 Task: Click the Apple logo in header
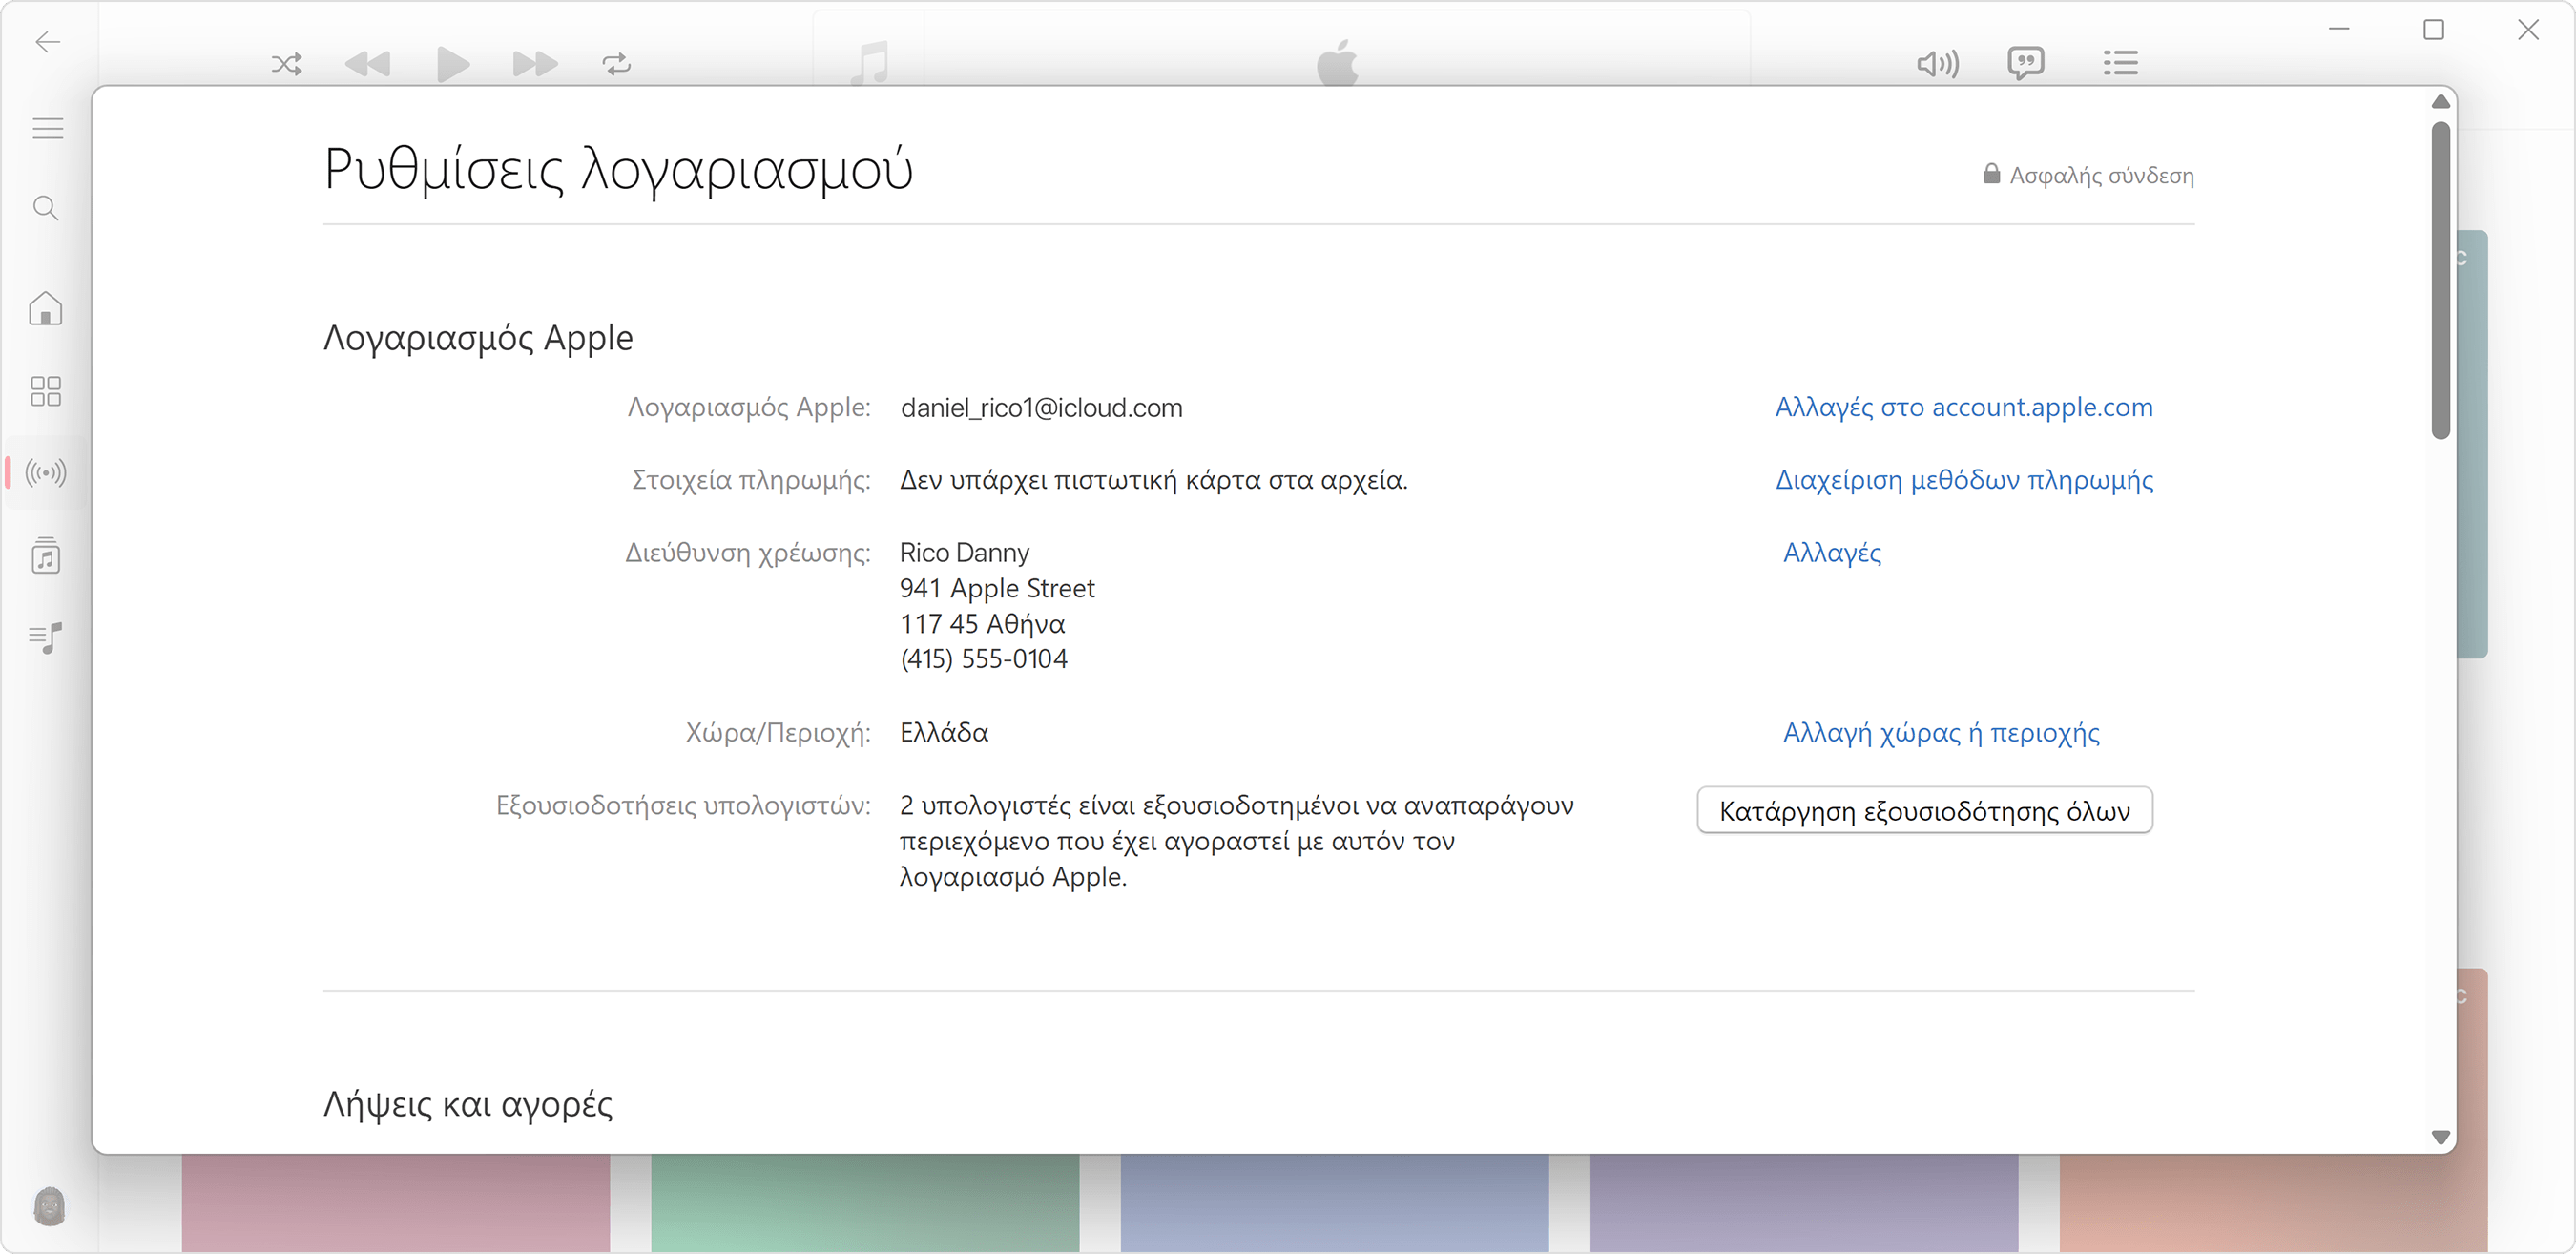[x=1337, y=62]
